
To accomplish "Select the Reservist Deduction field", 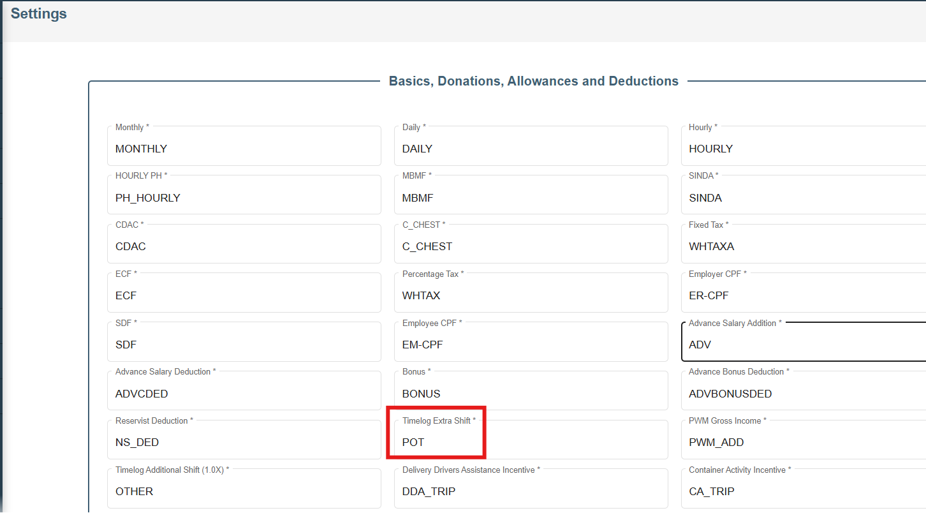I will click(244, 442).
